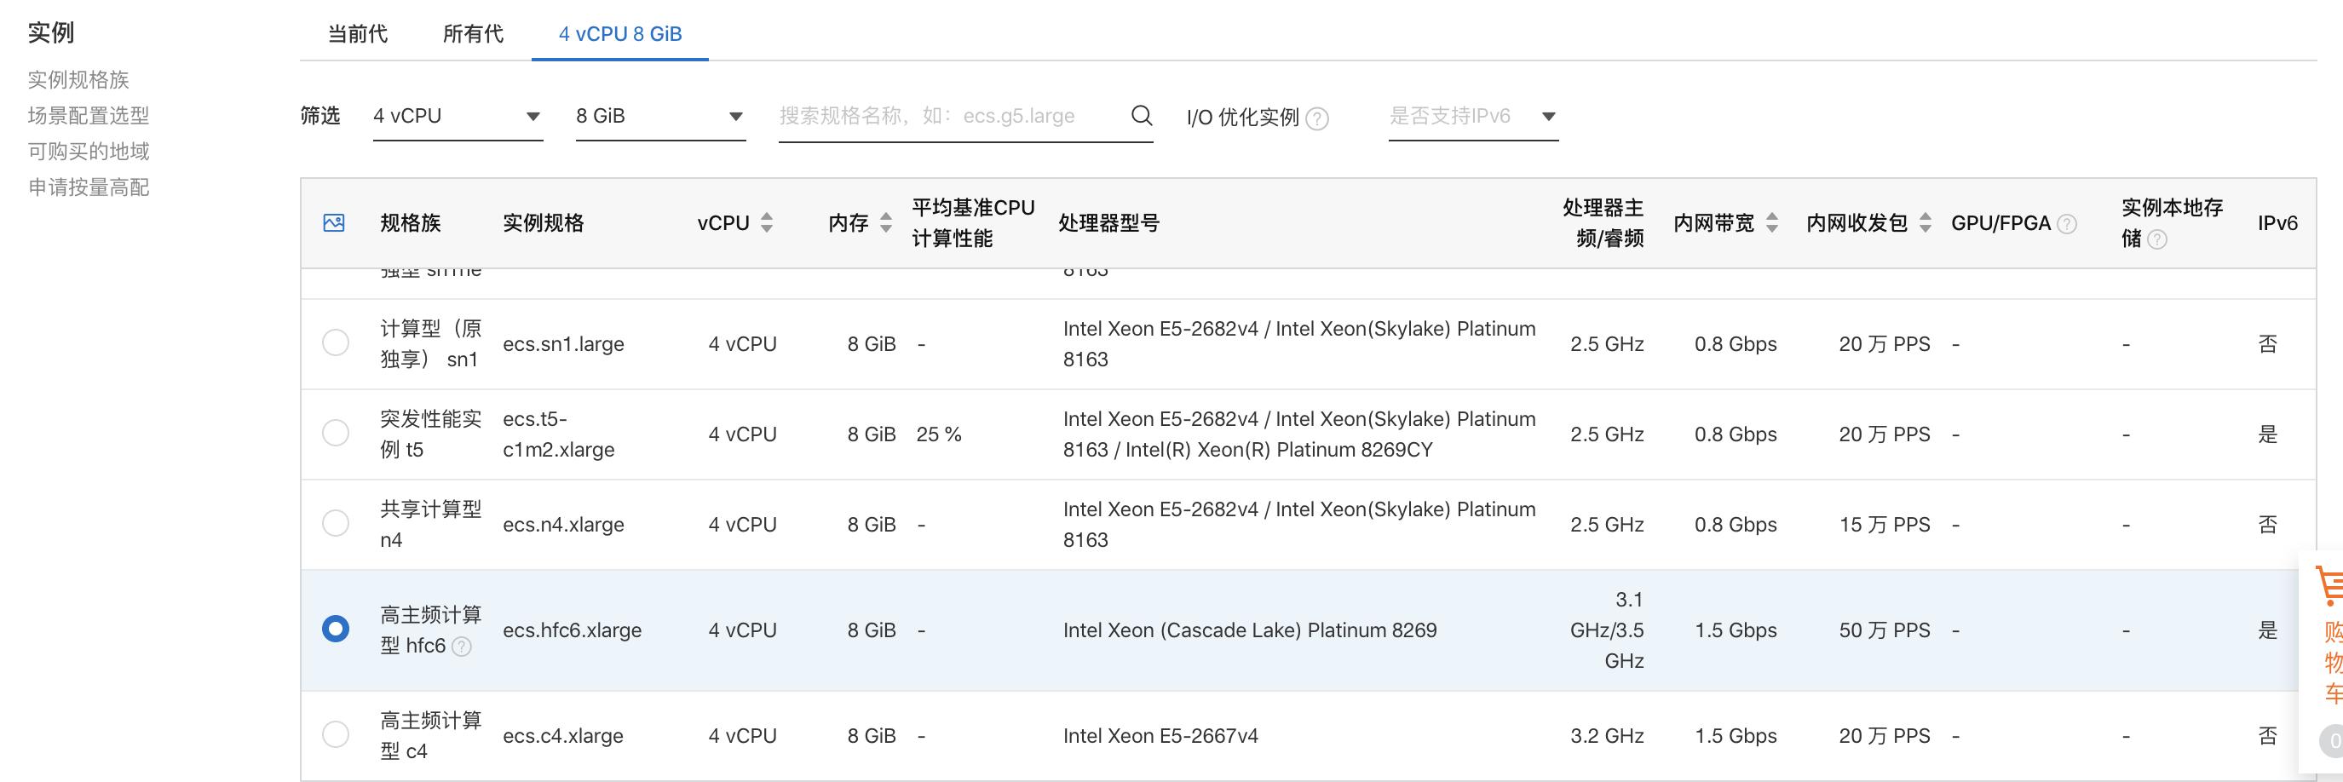Sort instances by 内网带宽
The image size is (2343, 782).
tap(1772, 221)
